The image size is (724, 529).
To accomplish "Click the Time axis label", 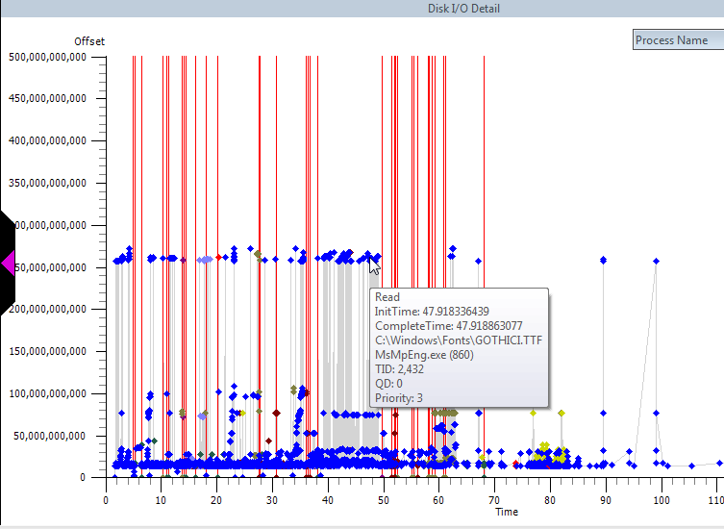I will (507, 512).
